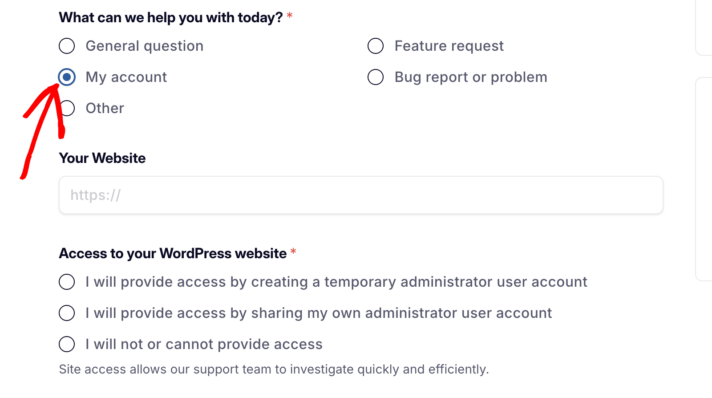Click the "My account" text label
Image resolution: width=712 pixels, height=398 pixels.
pos(126,77)
